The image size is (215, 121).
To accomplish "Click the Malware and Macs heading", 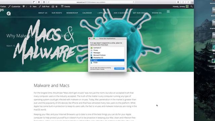I will [x=51, y=85].
